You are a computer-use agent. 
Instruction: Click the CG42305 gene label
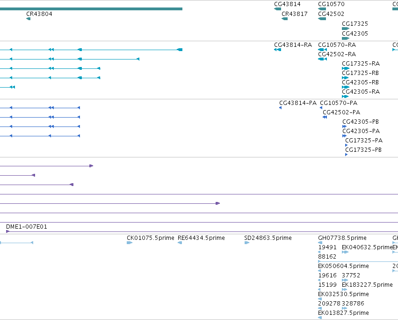355,34
